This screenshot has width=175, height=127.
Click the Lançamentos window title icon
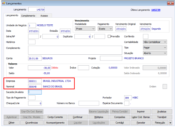point(4,3)
